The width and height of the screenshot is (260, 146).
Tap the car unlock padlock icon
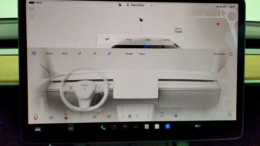pyautogui.click(x=141, y=20)
